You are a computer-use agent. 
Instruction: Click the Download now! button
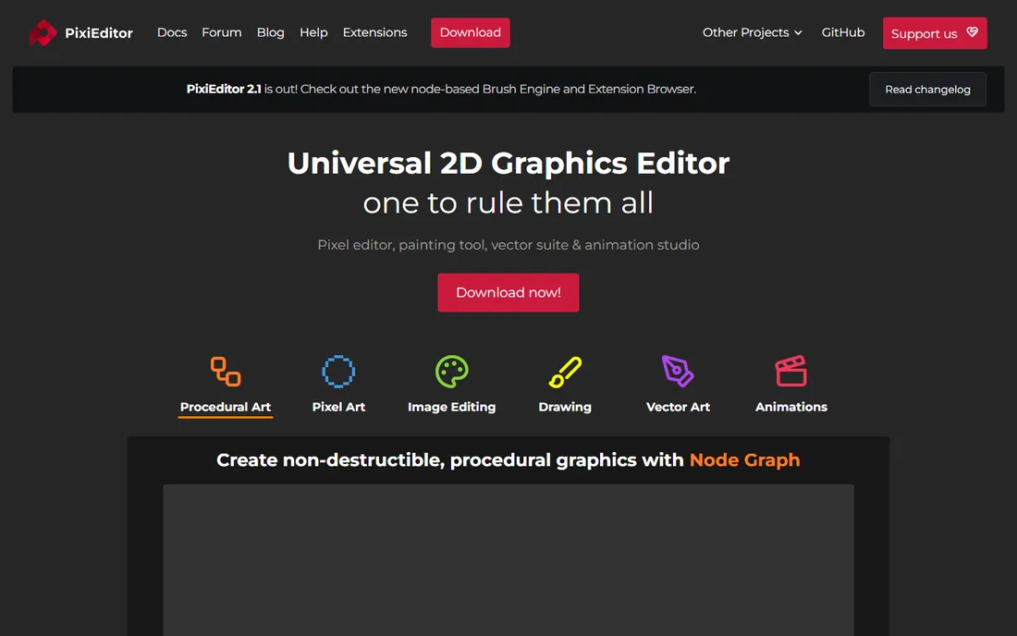click(508, 292)
